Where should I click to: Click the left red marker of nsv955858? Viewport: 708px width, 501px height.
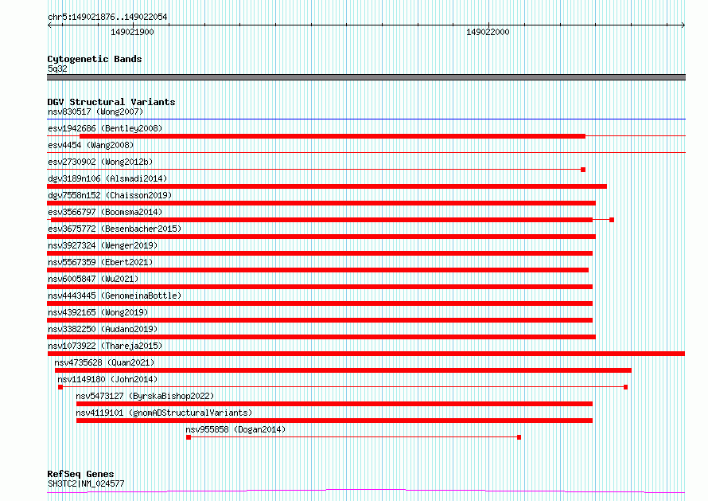(189, 437)
